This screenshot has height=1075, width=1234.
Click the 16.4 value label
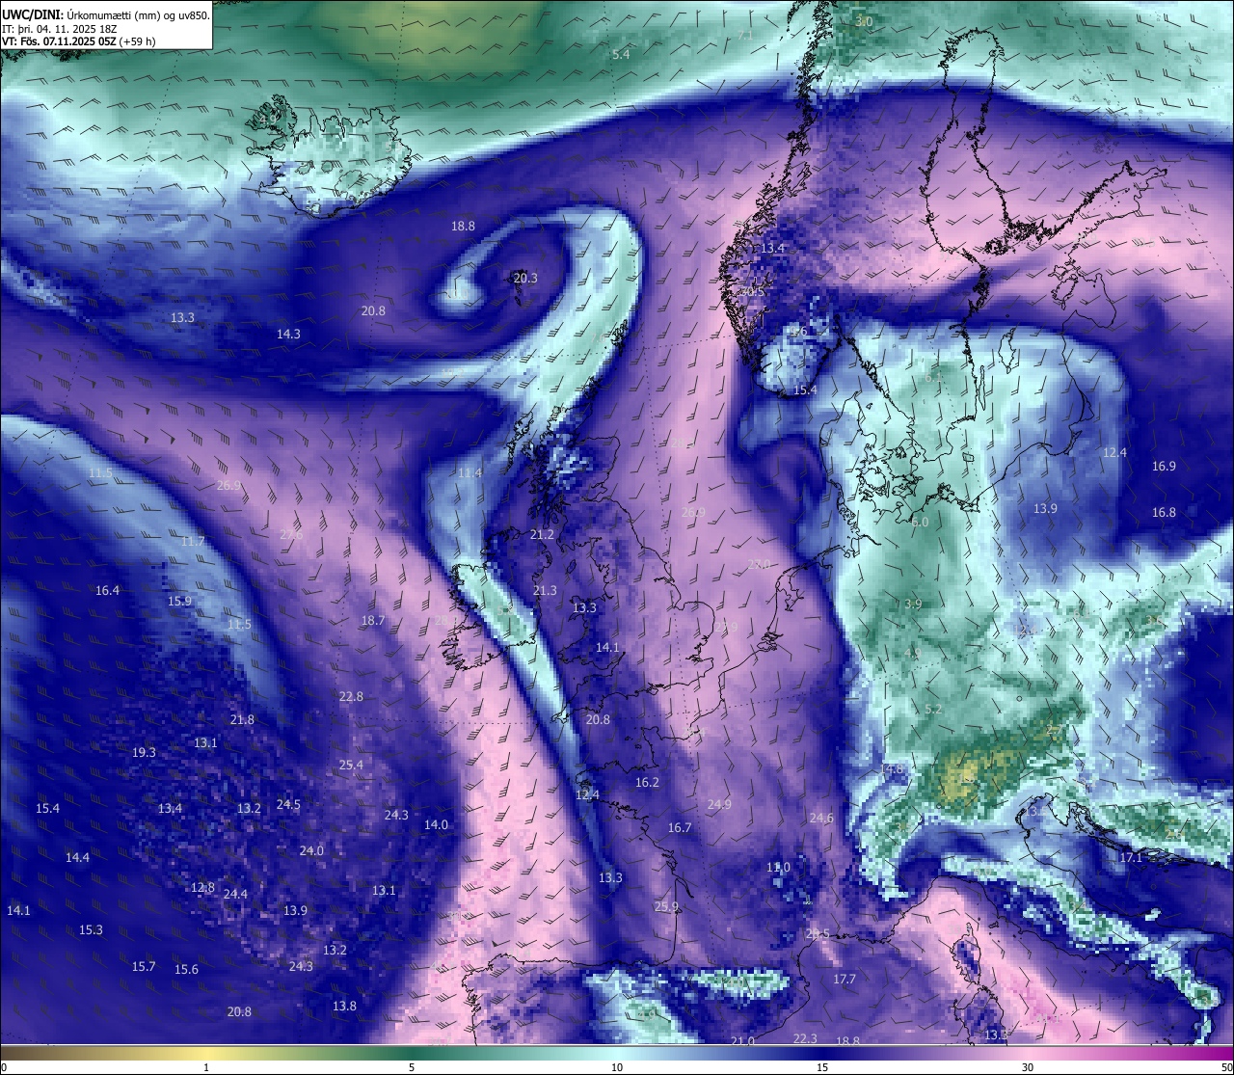tap(107, 590)
